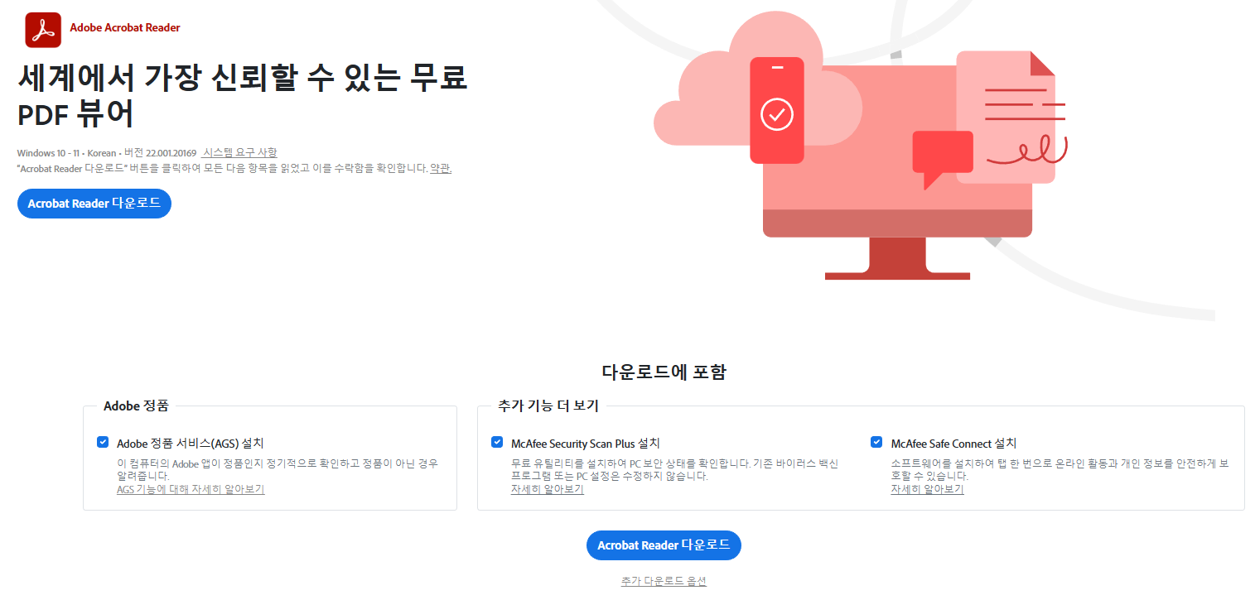Click the 세계에서 가장 신뢰할 수 있는 무료 PDF 뷰어 headline
This screenshot has height=600, width=1260.
pyautogui.click(x=243, y=96)
